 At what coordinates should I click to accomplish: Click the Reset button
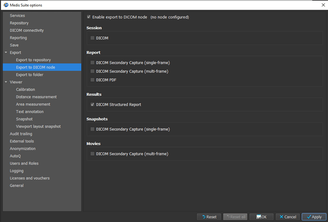click(209, 217)
